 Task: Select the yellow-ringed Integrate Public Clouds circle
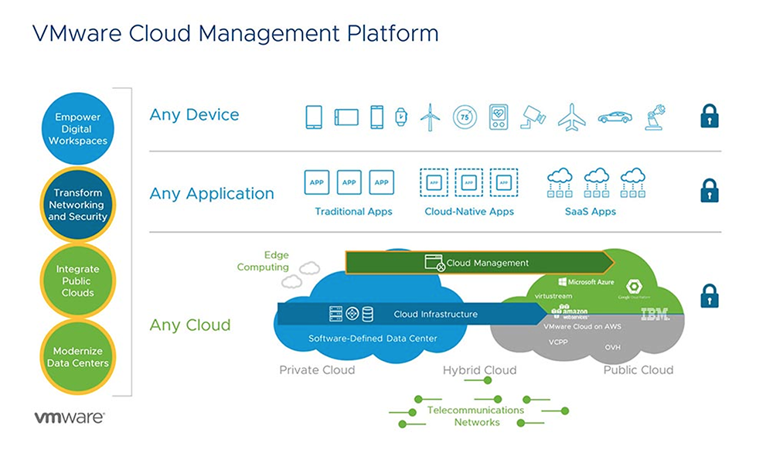(77, 281)
